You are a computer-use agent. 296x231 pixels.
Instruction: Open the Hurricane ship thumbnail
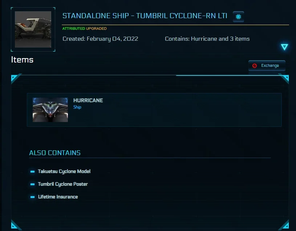pyautogui.click(x=50, y=110)
